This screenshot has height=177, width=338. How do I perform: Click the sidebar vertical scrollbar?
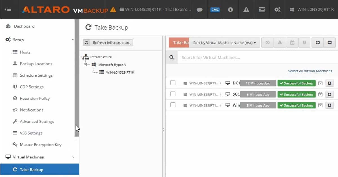coord(77,78)
